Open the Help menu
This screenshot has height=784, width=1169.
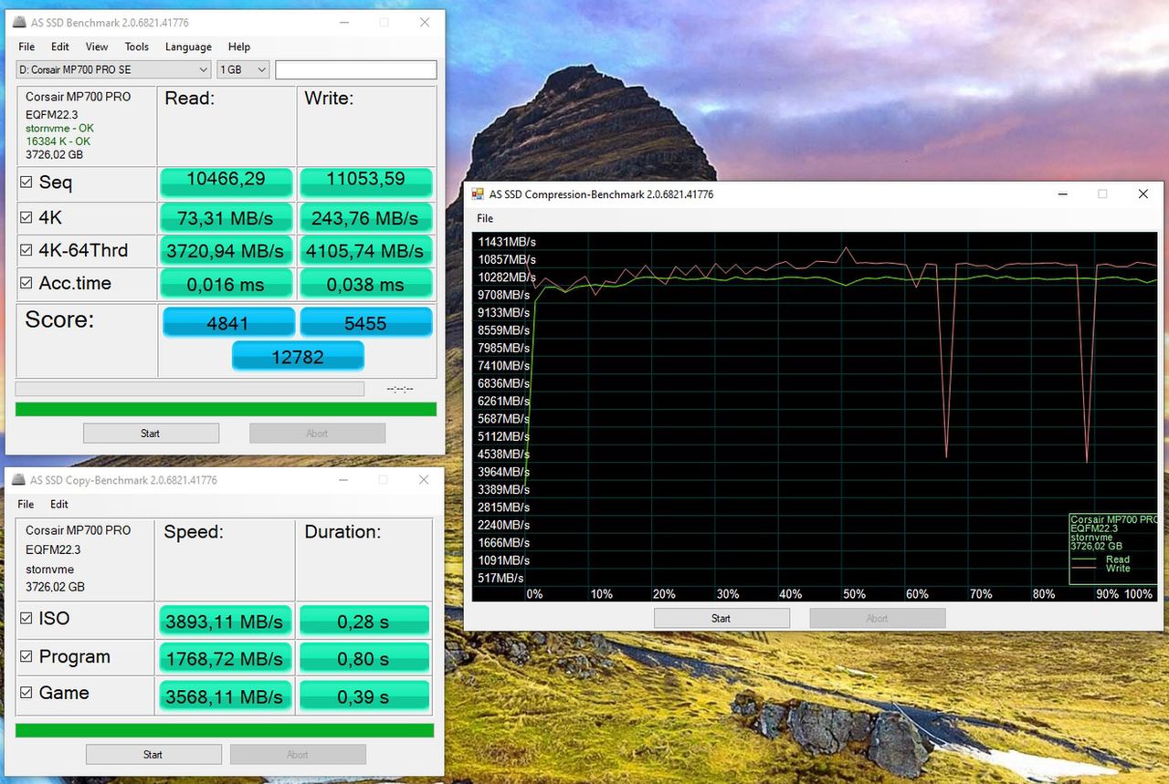click(239, 47)
